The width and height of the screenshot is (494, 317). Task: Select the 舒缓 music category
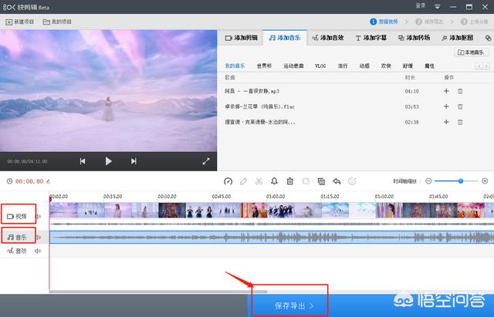pos(408,66)
